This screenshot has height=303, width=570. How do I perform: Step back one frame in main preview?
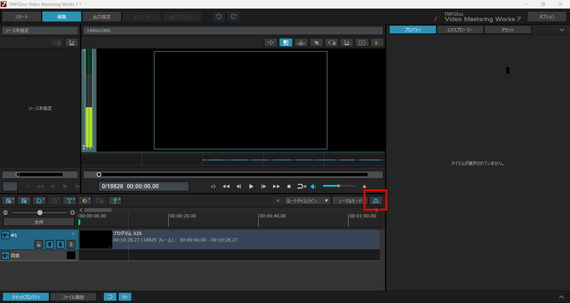(x=238, y=186)
